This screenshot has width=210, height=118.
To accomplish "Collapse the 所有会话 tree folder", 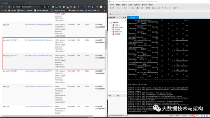I will pyautogui.click(x=109, y=23).
